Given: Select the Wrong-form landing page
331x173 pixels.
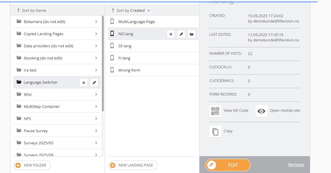Looking at the screenshot, I should pos(153,70).
